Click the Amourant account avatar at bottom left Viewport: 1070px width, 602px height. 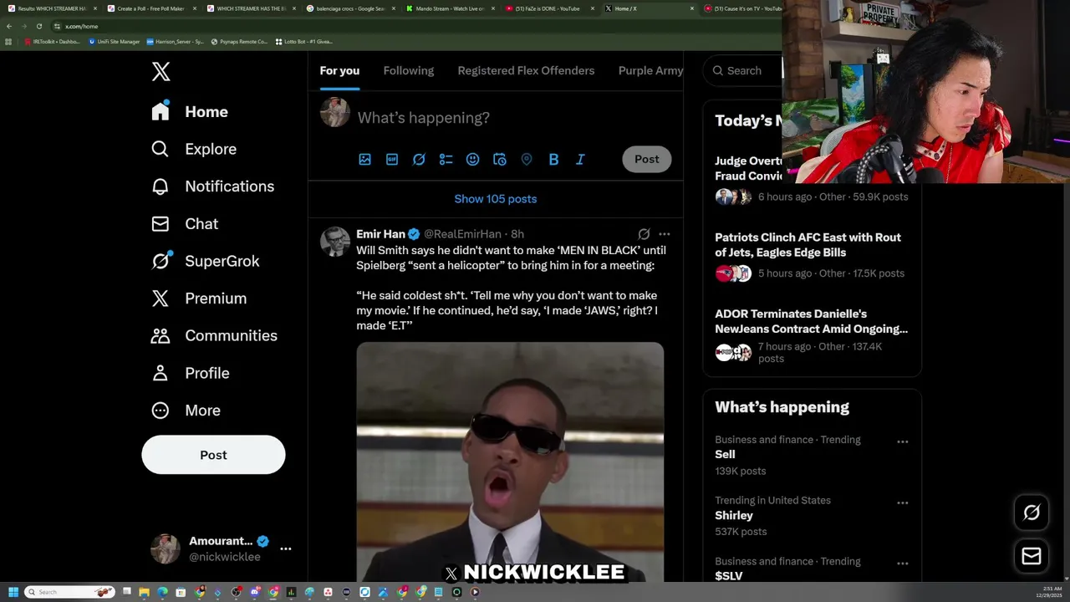[165, 548]
